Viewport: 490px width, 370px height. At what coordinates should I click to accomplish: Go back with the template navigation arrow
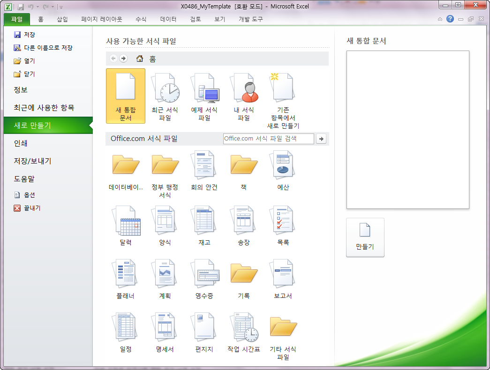tap(114, 59)
